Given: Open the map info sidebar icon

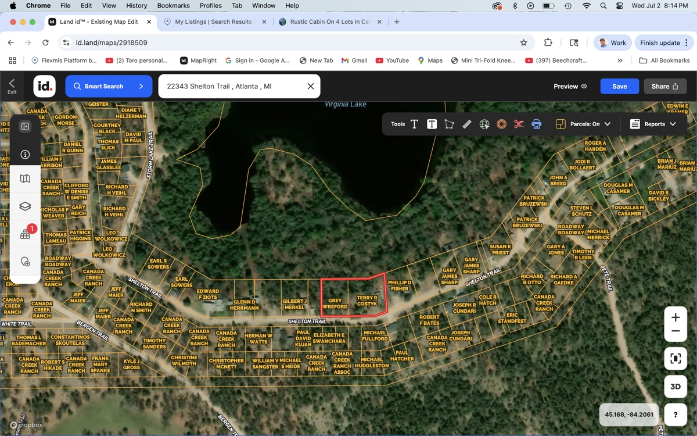Looking at the screenshot, I should pos(25,155).
